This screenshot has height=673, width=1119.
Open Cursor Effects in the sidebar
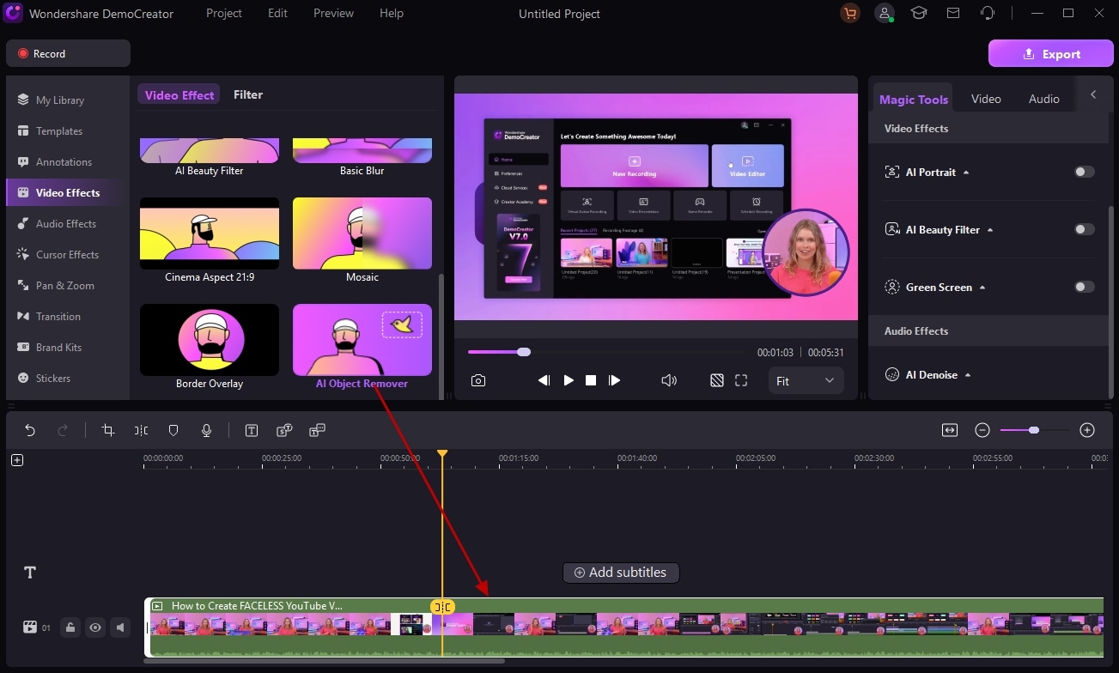tap(66, 254)
